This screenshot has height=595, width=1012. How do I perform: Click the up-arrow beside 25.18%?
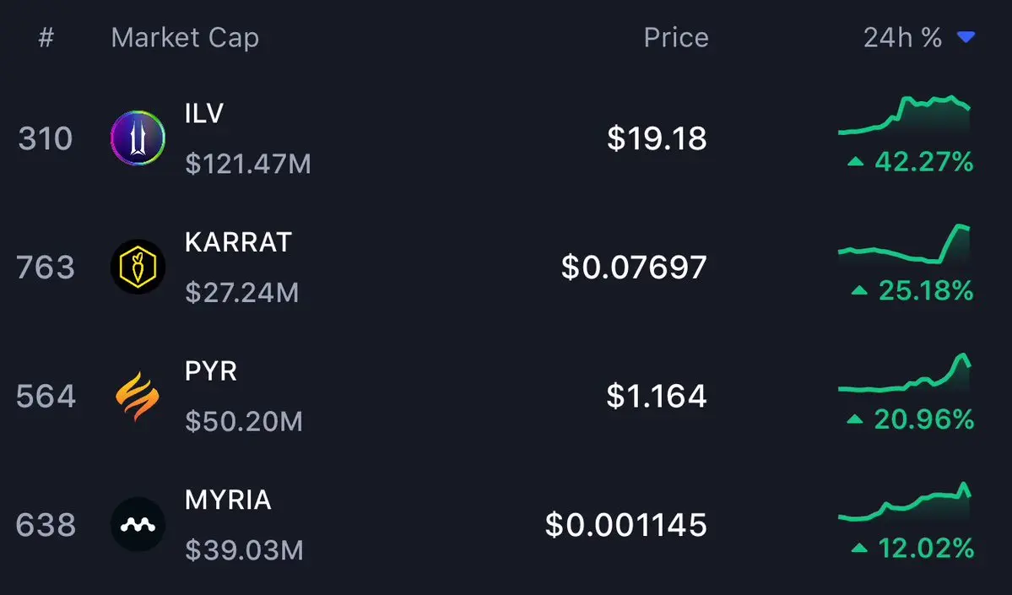pyautogui.click(x=859, y=290)
